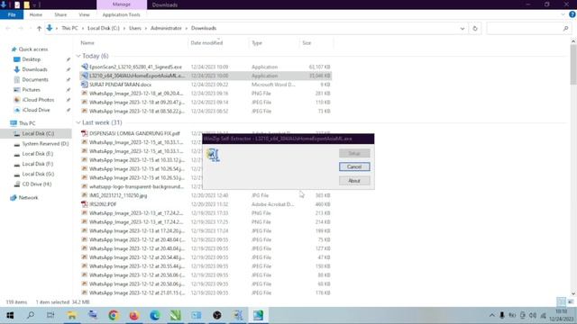Switch to the Home ribbon tab
Image resolution: width=577 pixels, height=324 pixels.
pos(36,14)
